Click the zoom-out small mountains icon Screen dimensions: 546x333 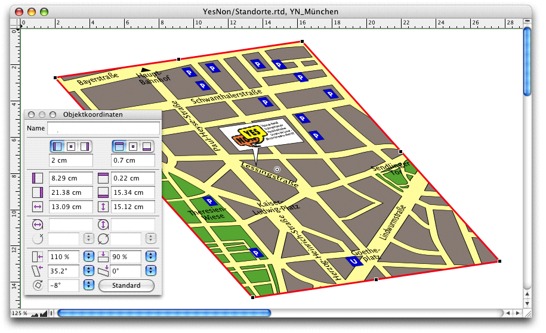click(x=35, y=313)
